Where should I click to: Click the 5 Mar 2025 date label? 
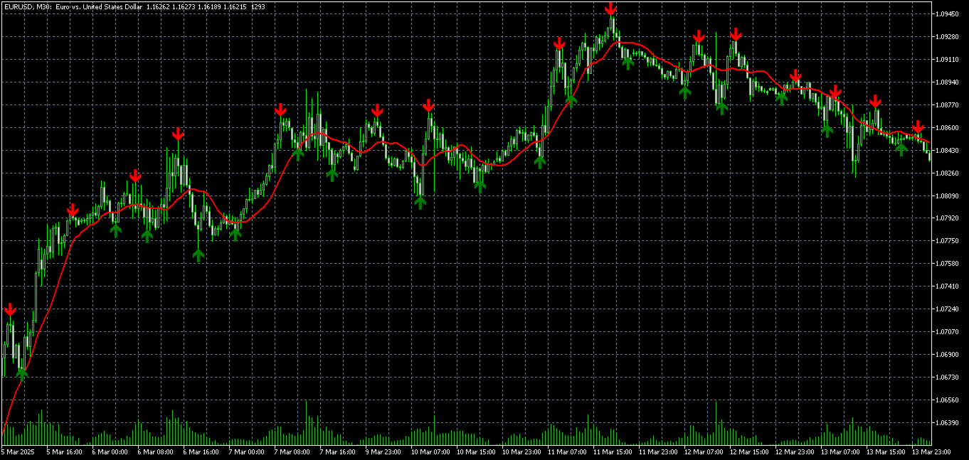[x=20, y=451]
